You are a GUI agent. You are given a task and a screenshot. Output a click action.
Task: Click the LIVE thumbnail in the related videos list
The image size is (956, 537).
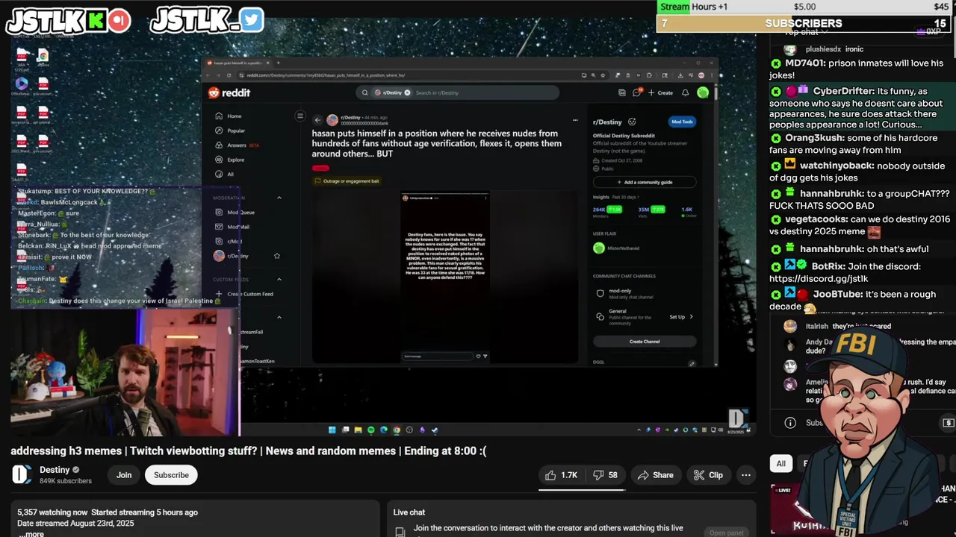[x=803, y=509]
